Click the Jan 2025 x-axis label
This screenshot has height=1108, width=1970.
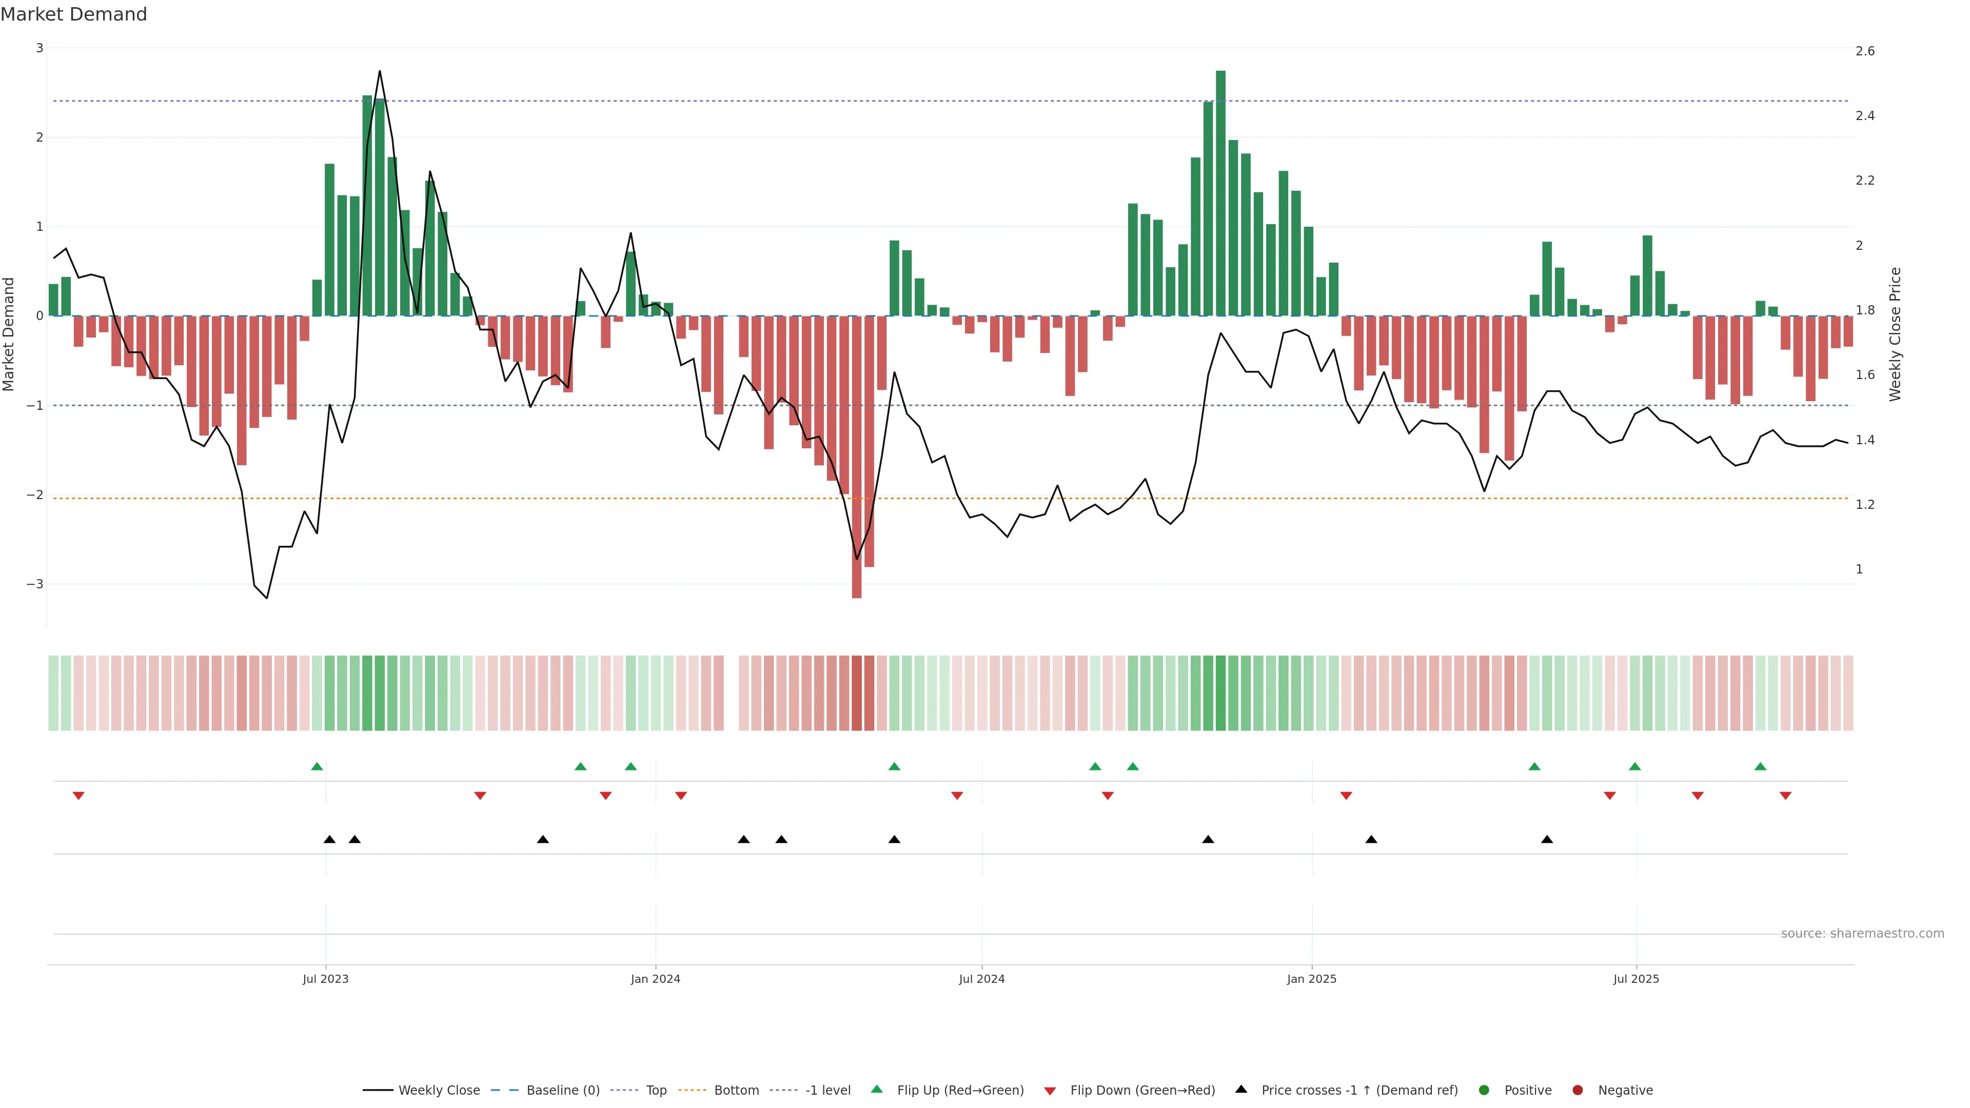[1312, 979]
